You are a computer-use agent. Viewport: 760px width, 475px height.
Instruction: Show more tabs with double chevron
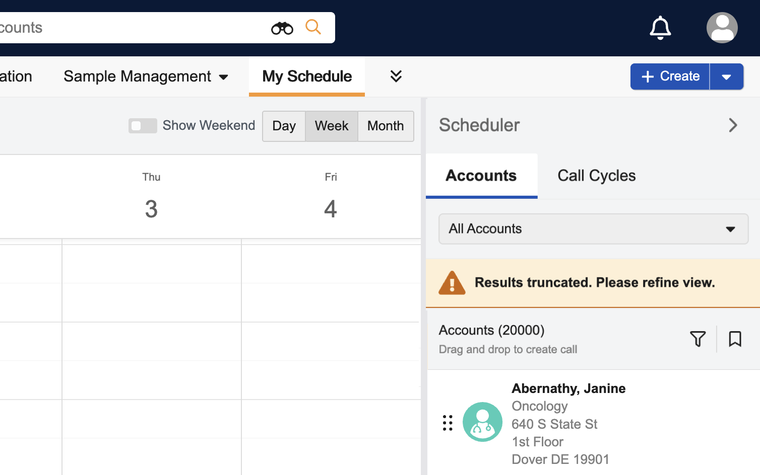pos(396,76)
